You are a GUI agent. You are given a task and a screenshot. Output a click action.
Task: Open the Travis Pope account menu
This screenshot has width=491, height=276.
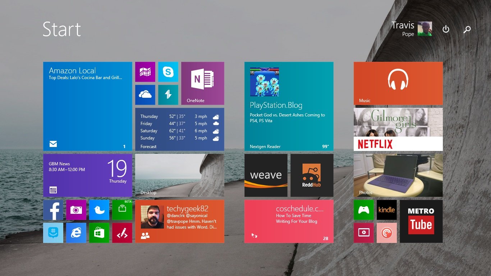(x=412, y=29)
